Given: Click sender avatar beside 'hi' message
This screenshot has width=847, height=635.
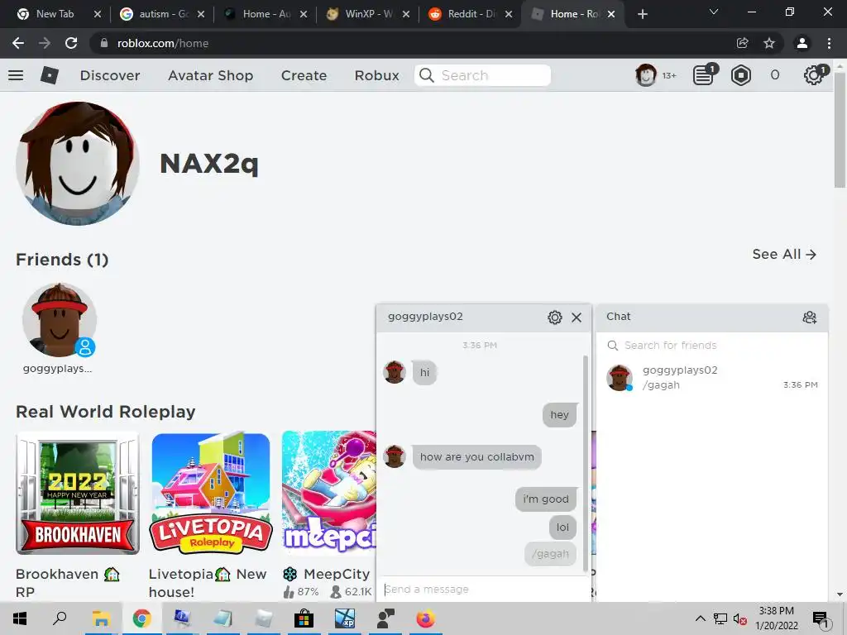Looking at the screenshot, I should point(395,372).
